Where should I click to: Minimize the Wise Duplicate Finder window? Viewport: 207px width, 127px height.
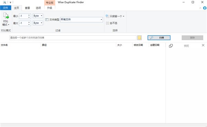pos(184,2)
